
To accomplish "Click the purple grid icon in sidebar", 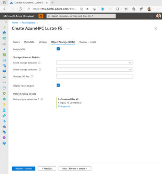I will pyautogui.click(x=4, y=137).
